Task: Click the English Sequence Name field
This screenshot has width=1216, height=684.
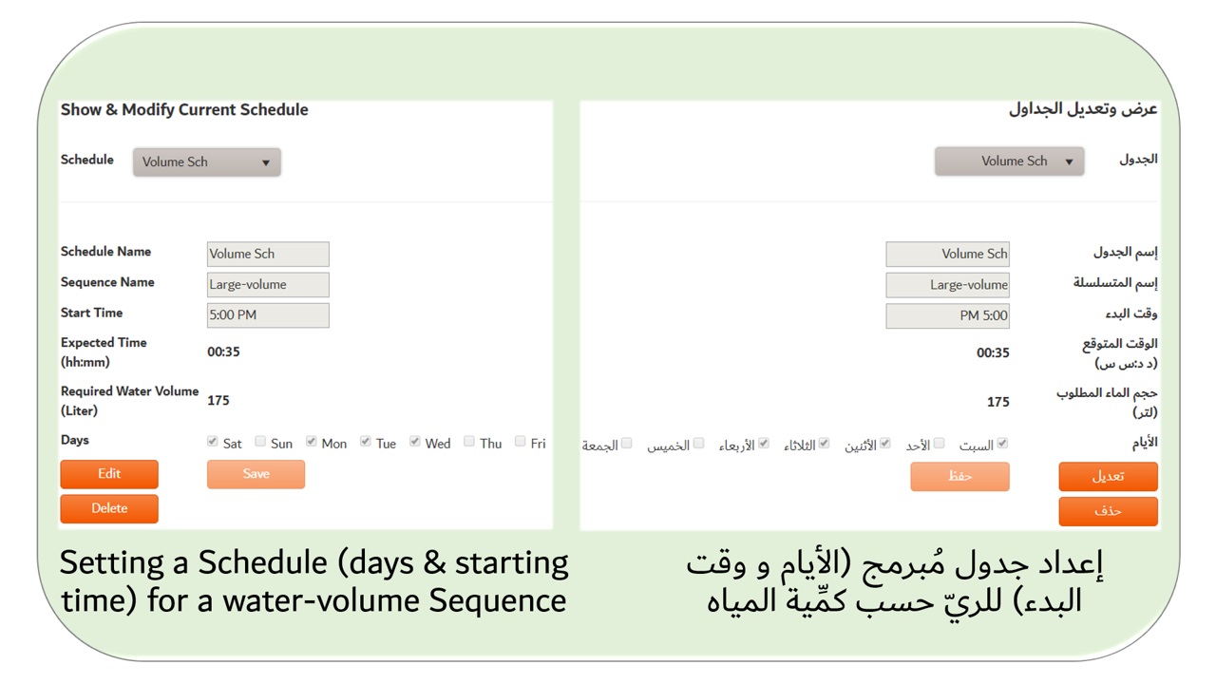Action: tap(268, 284)
